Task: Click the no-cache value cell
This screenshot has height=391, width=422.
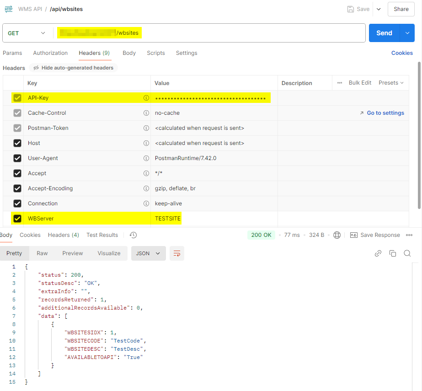Action: coord(214,113)
